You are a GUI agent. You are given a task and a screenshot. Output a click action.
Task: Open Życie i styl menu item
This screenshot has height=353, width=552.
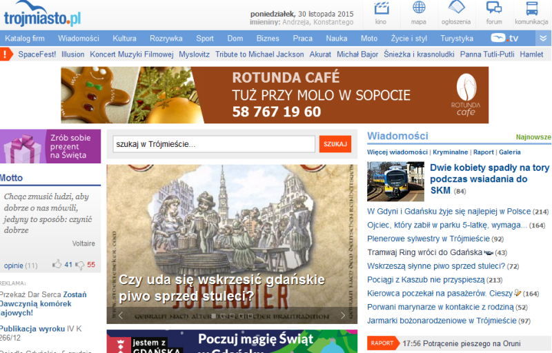[x=408, y=39]
